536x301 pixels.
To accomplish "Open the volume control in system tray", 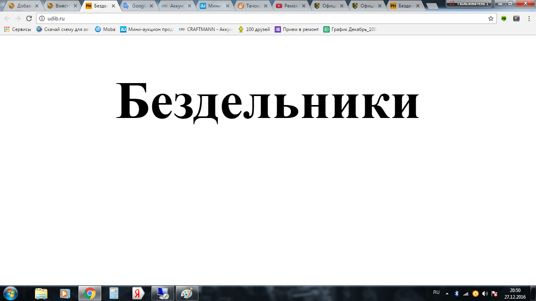I will click(485, 293).
